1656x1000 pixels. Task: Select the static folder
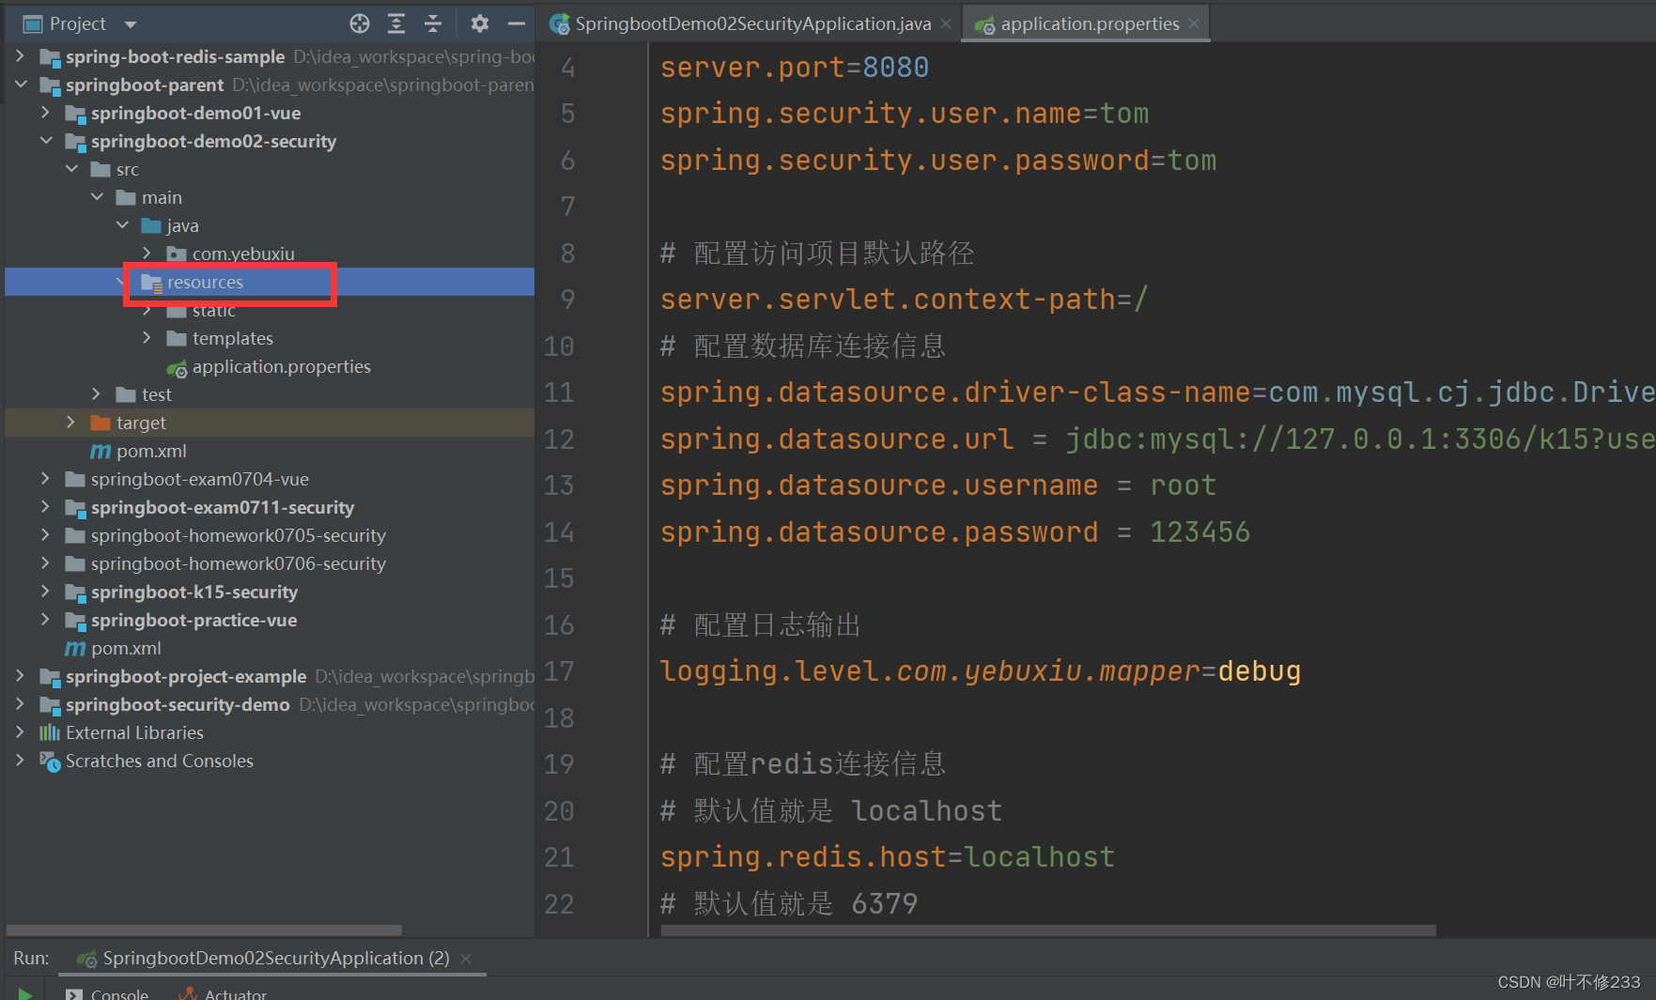[213, 311]
